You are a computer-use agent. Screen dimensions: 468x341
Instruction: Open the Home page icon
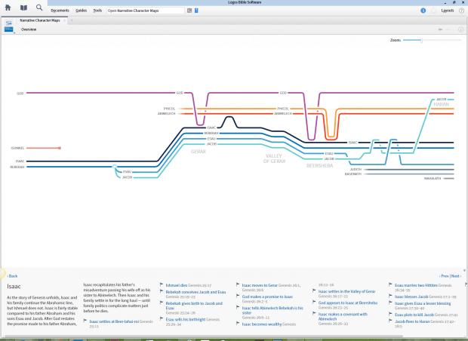[8, 8]
